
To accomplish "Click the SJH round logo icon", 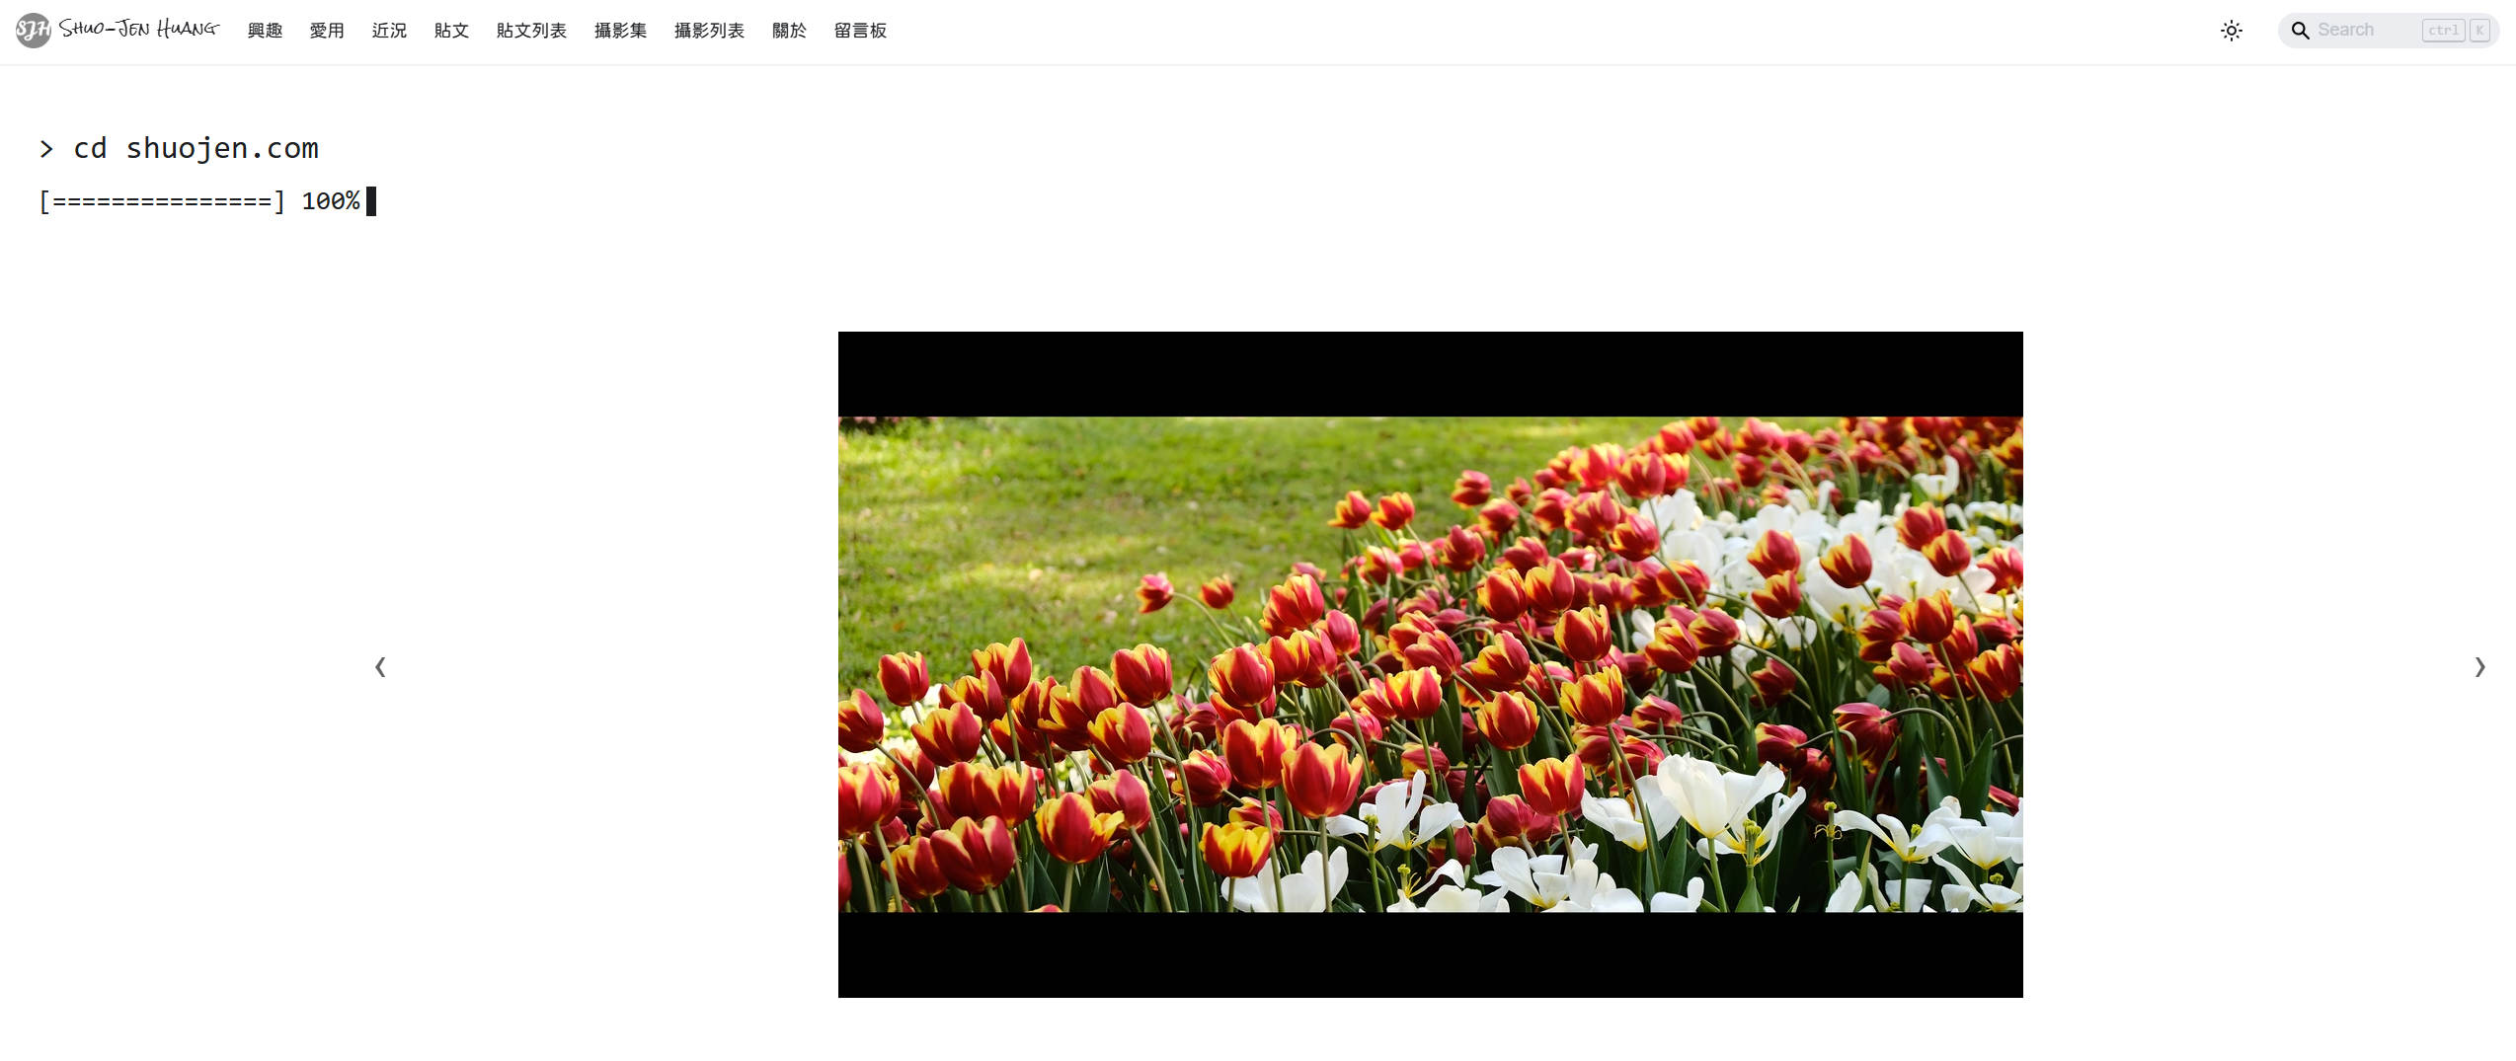I will click(x=33, y=30).
